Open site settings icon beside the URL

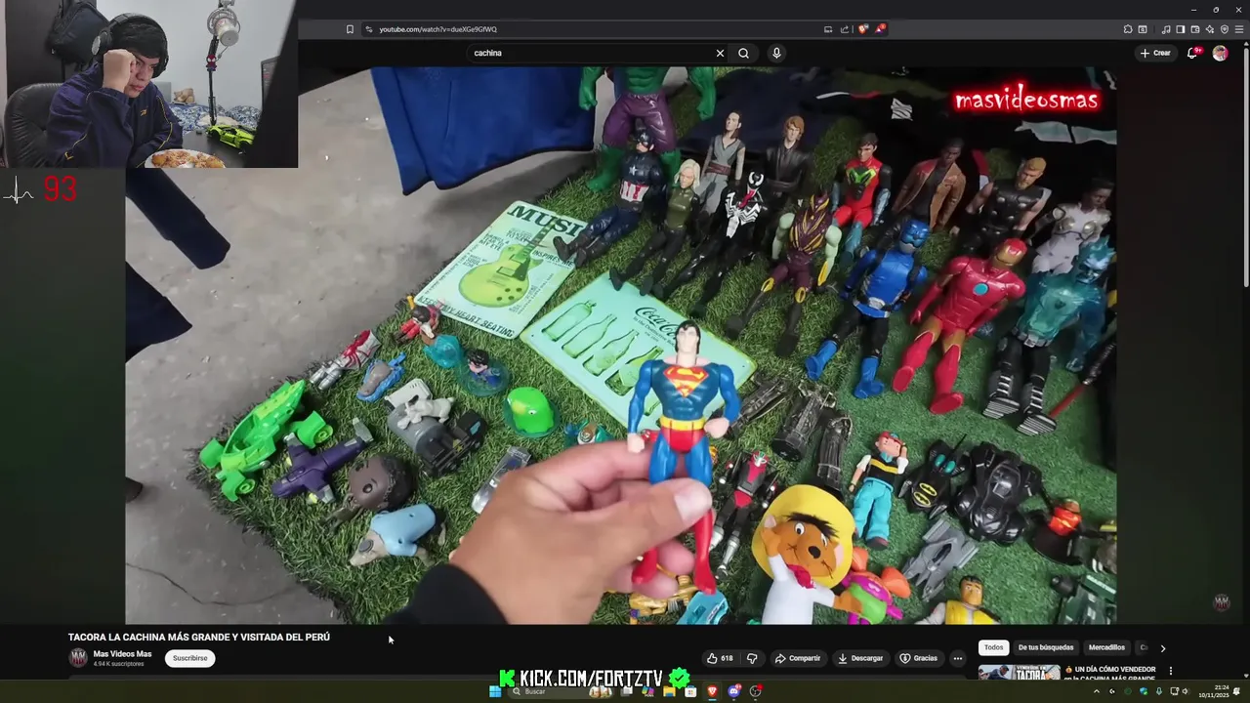pos(368,29)
